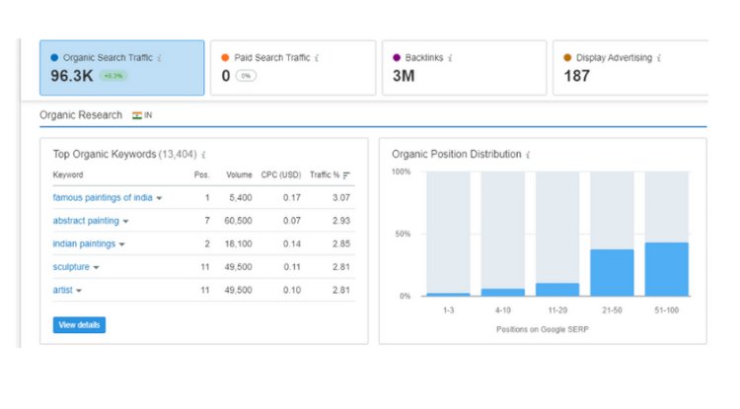Click info icon next to Organic Search Traffic
This screenshot has width=740, height=409.
click(160, 58)
